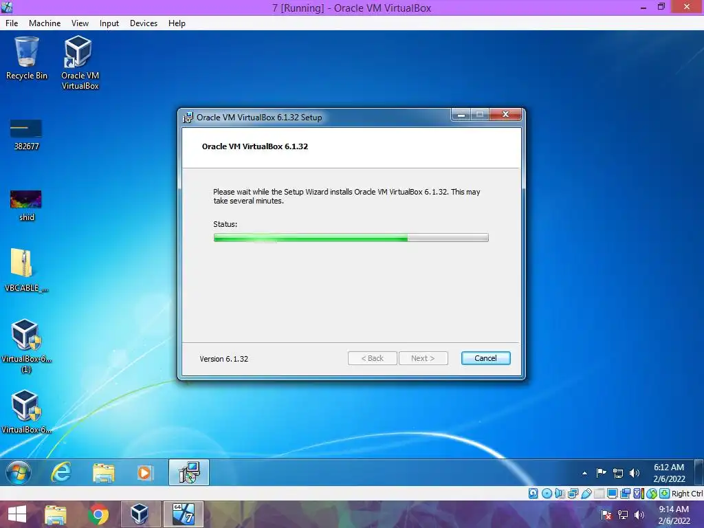Image resolution: width=704 pixels, height=528 pixels.
Task: Open Windows Explorer in guest taskbar
Action: [x=103, y=473]
